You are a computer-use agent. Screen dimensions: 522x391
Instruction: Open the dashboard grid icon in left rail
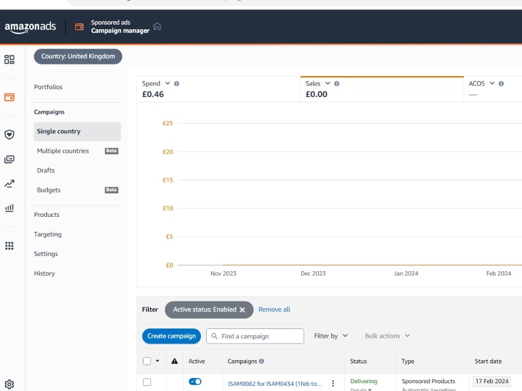point(9,59)
